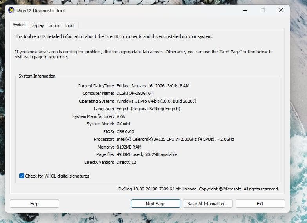Click the Next Page button
The width and height of the screenshot is (307, 223).
pos(155,204)
